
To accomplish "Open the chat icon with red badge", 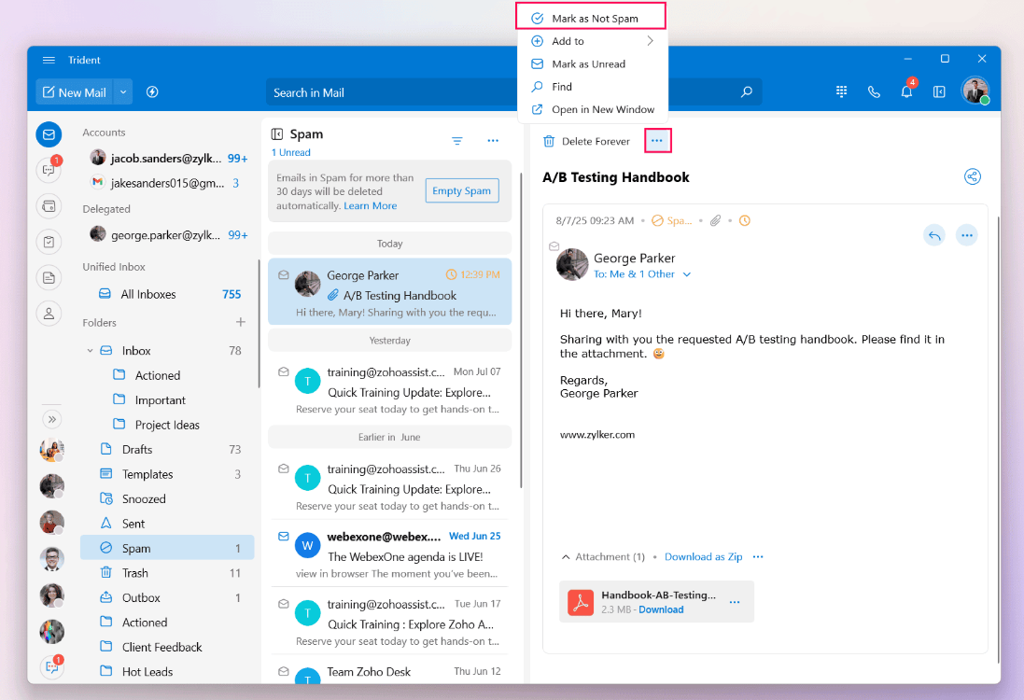I will click(49, 169).
